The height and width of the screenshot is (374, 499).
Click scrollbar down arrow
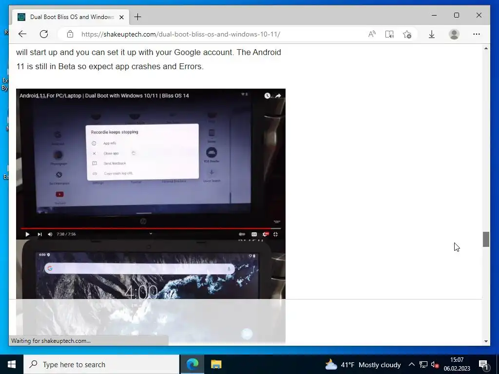pos(486,341)
